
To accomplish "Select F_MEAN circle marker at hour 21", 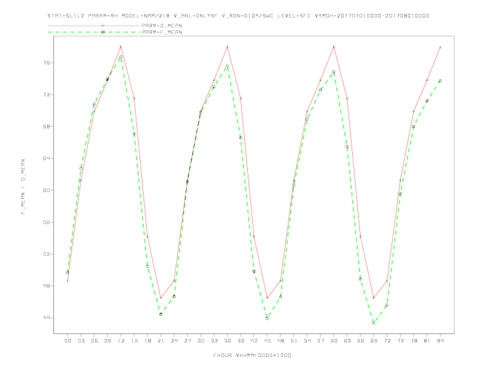I will (161, 314).
